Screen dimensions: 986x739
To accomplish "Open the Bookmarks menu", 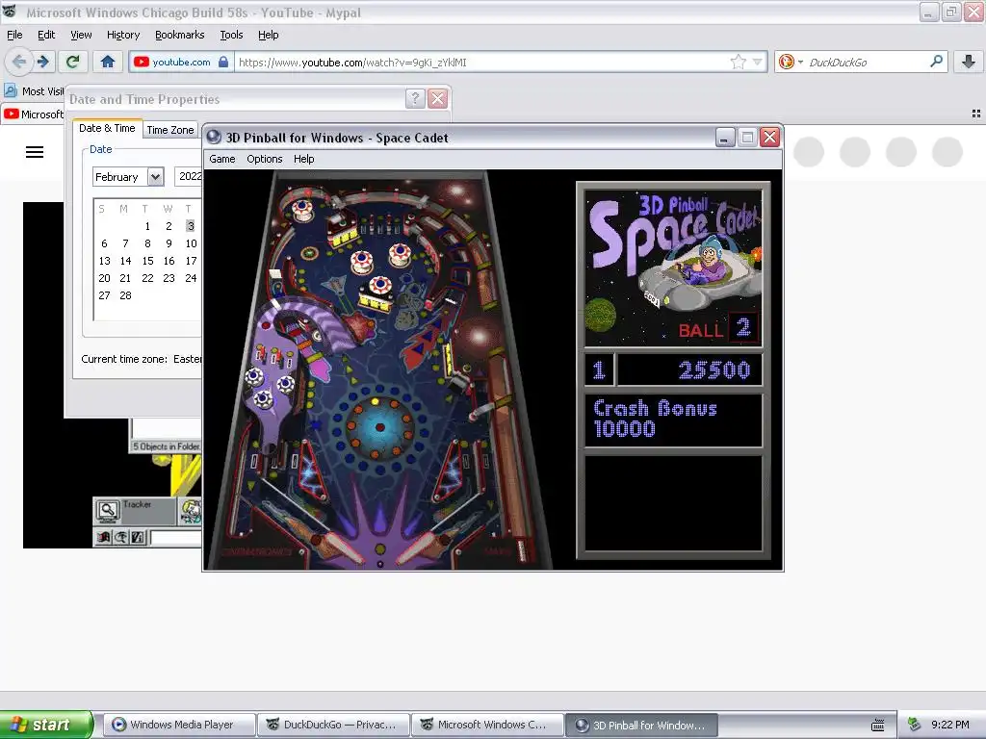I will pyautogui.click(x=180, y=35).
